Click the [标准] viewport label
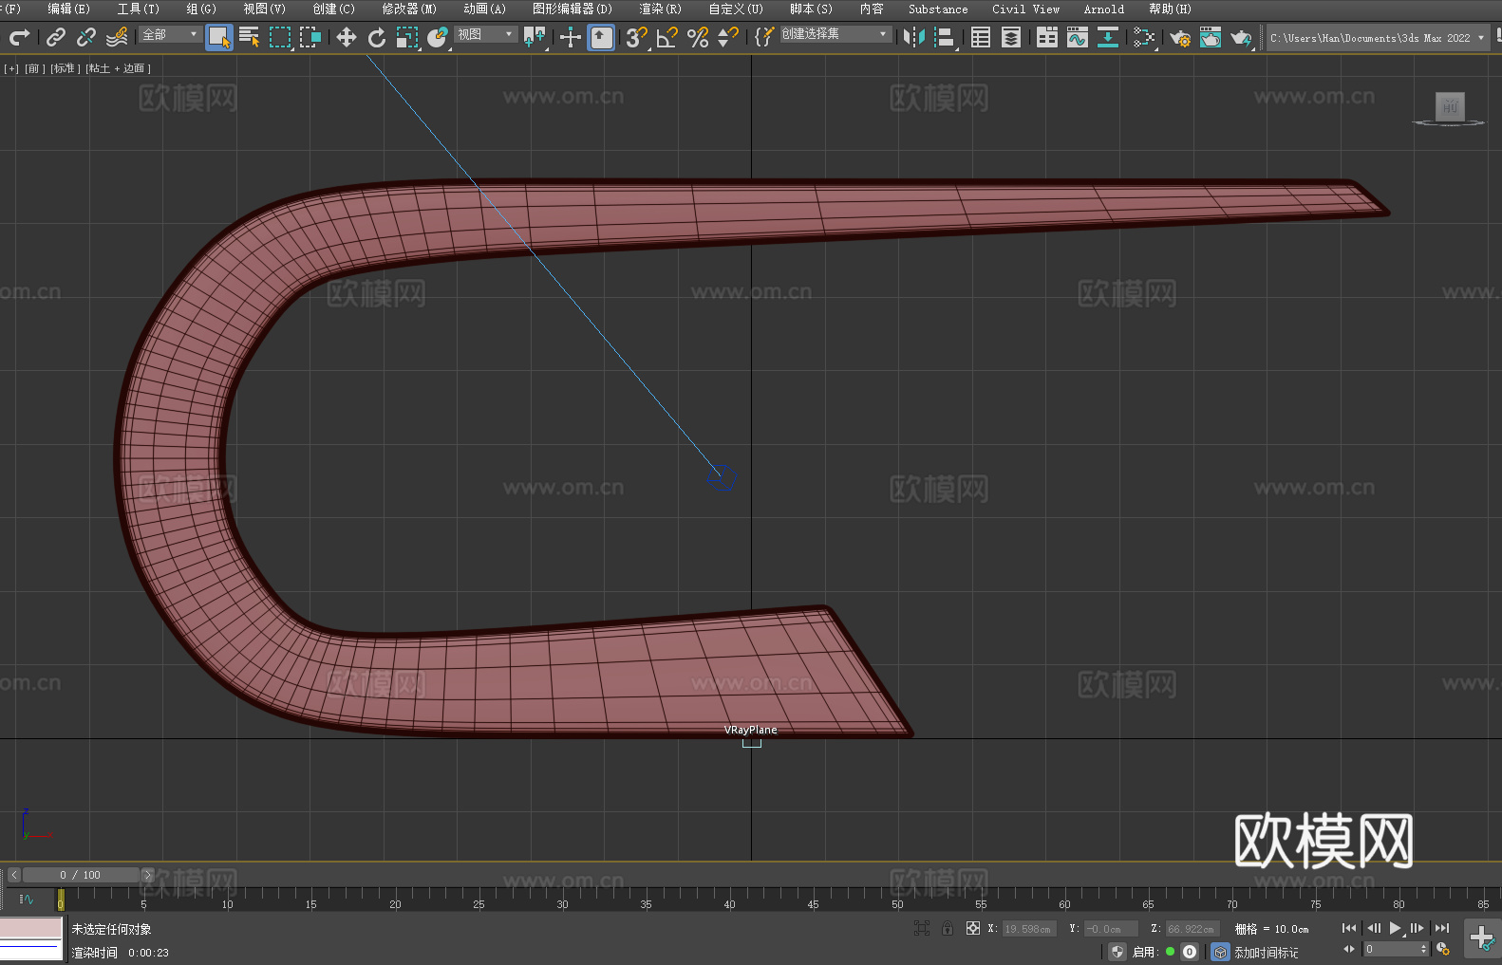Screen dimensions: 1502x965 pyautogui.click(x=66, y=68)
